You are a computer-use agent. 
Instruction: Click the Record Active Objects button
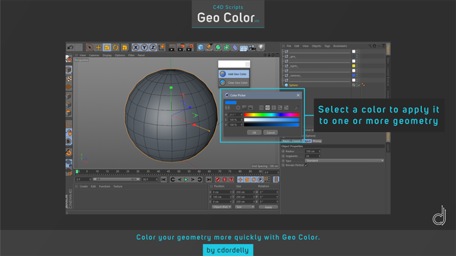(218, 180)
